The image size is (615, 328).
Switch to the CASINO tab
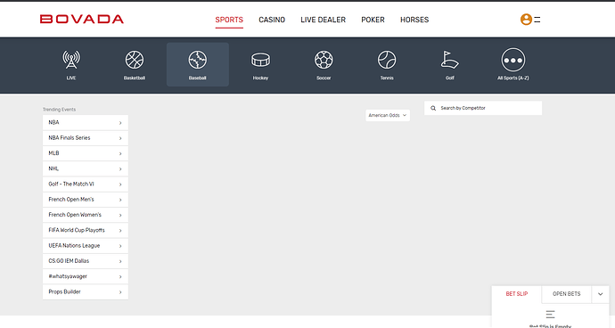click(272, 20)
